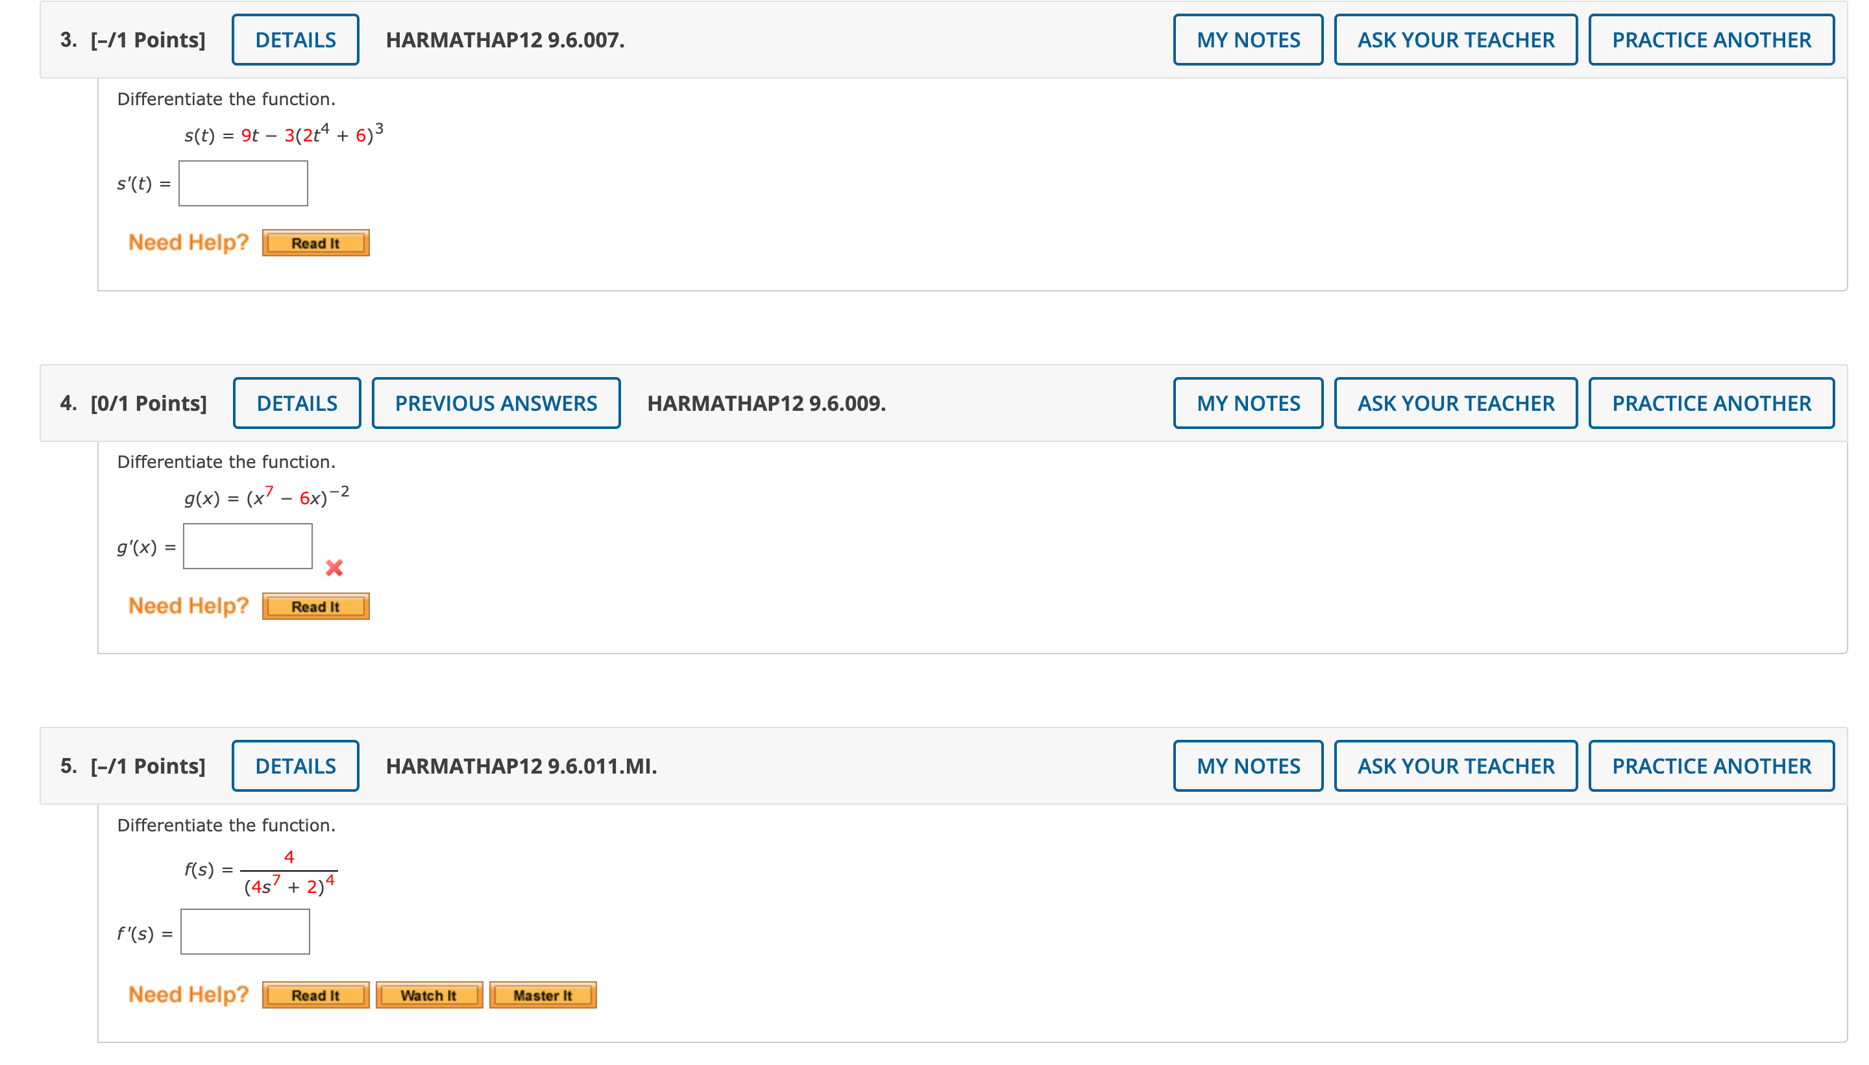The height and width of the screenshot is (1065, 1869).
Task: Click the g'(x) answer input box
Action: (247, 546)
